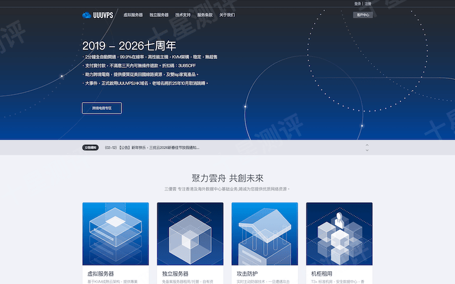
Task: Open the 新年快乐 holiday announcement link
Action: coord(152,148)
